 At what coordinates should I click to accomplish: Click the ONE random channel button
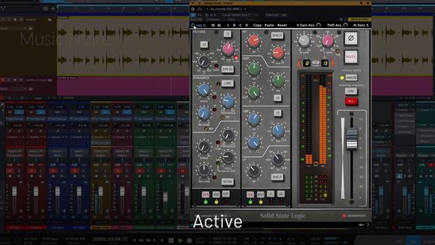click(351, 91)
